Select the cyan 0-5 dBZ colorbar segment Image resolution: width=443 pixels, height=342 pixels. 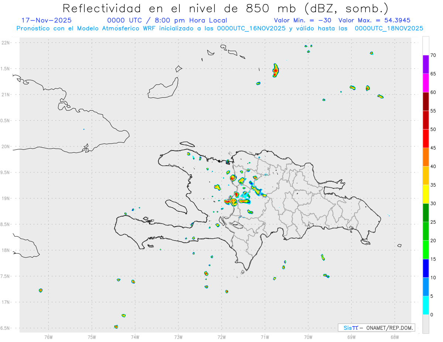(x=426, y=305)
